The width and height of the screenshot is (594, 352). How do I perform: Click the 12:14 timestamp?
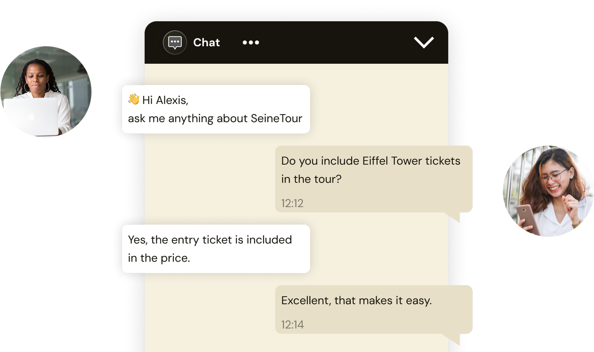point(292,325)
